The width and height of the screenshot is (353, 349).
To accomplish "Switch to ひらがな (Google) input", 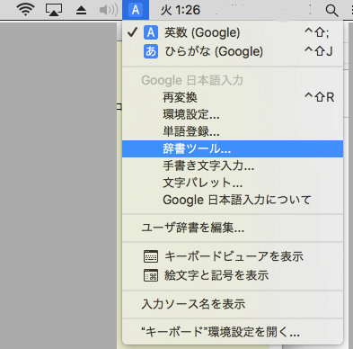I will point(233,51).
